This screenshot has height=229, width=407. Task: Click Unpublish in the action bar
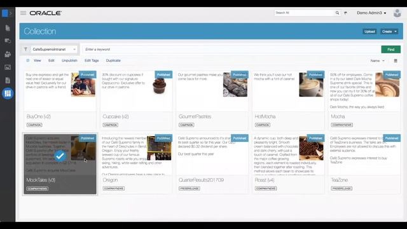69,60
